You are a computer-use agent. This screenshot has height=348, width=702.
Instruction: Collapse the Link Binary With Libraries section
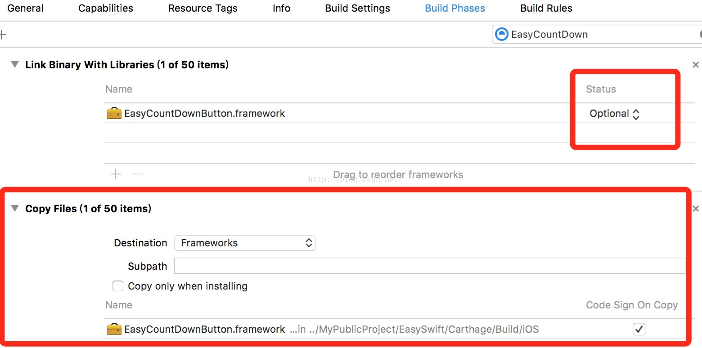click(15, 65)
